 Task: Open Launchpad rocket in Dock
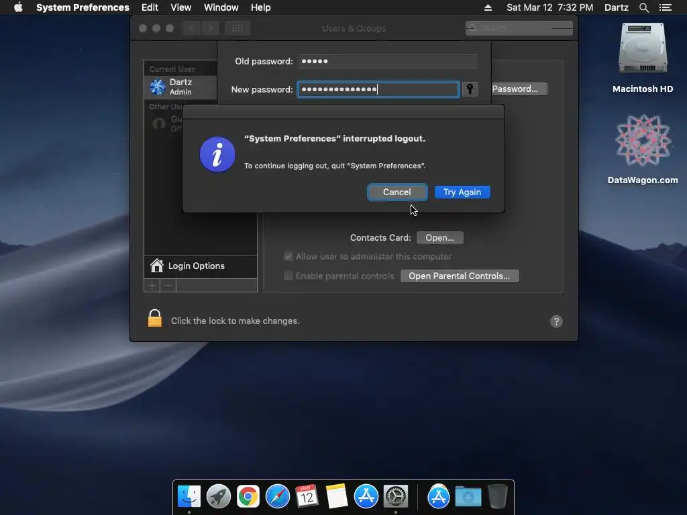tap(218, 497)
